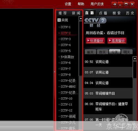Select channel CCTV-8

click(x=66, y=75)
